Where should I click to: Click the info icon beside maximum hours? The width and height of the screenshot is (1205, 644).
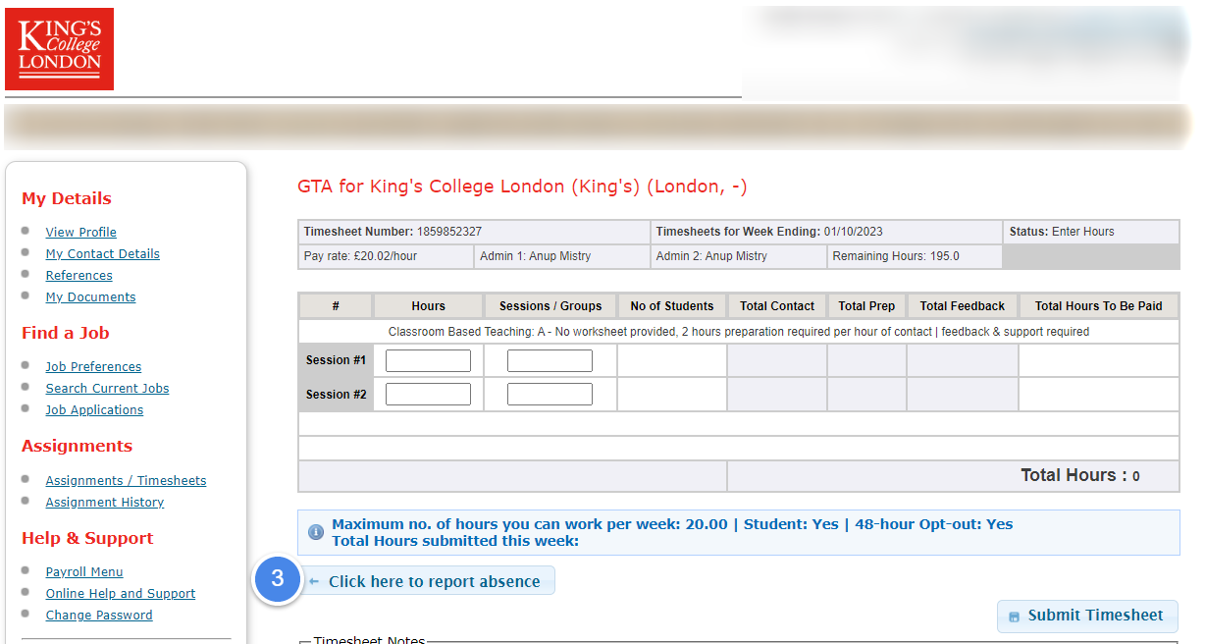316,532
